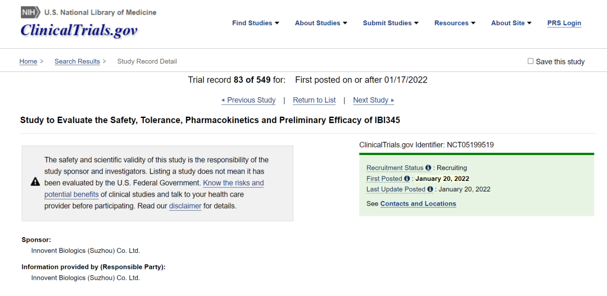The image size is (607, 296).
Task: Open the About Site menu
Action: 511,23
